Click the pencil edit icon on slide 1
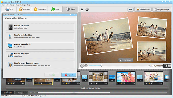Viewport: 173px width, 98px height. click(11, 83)
